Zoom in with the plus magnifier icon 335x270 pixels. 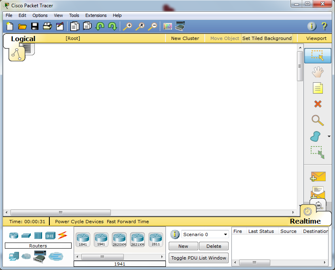pos(127,26)
